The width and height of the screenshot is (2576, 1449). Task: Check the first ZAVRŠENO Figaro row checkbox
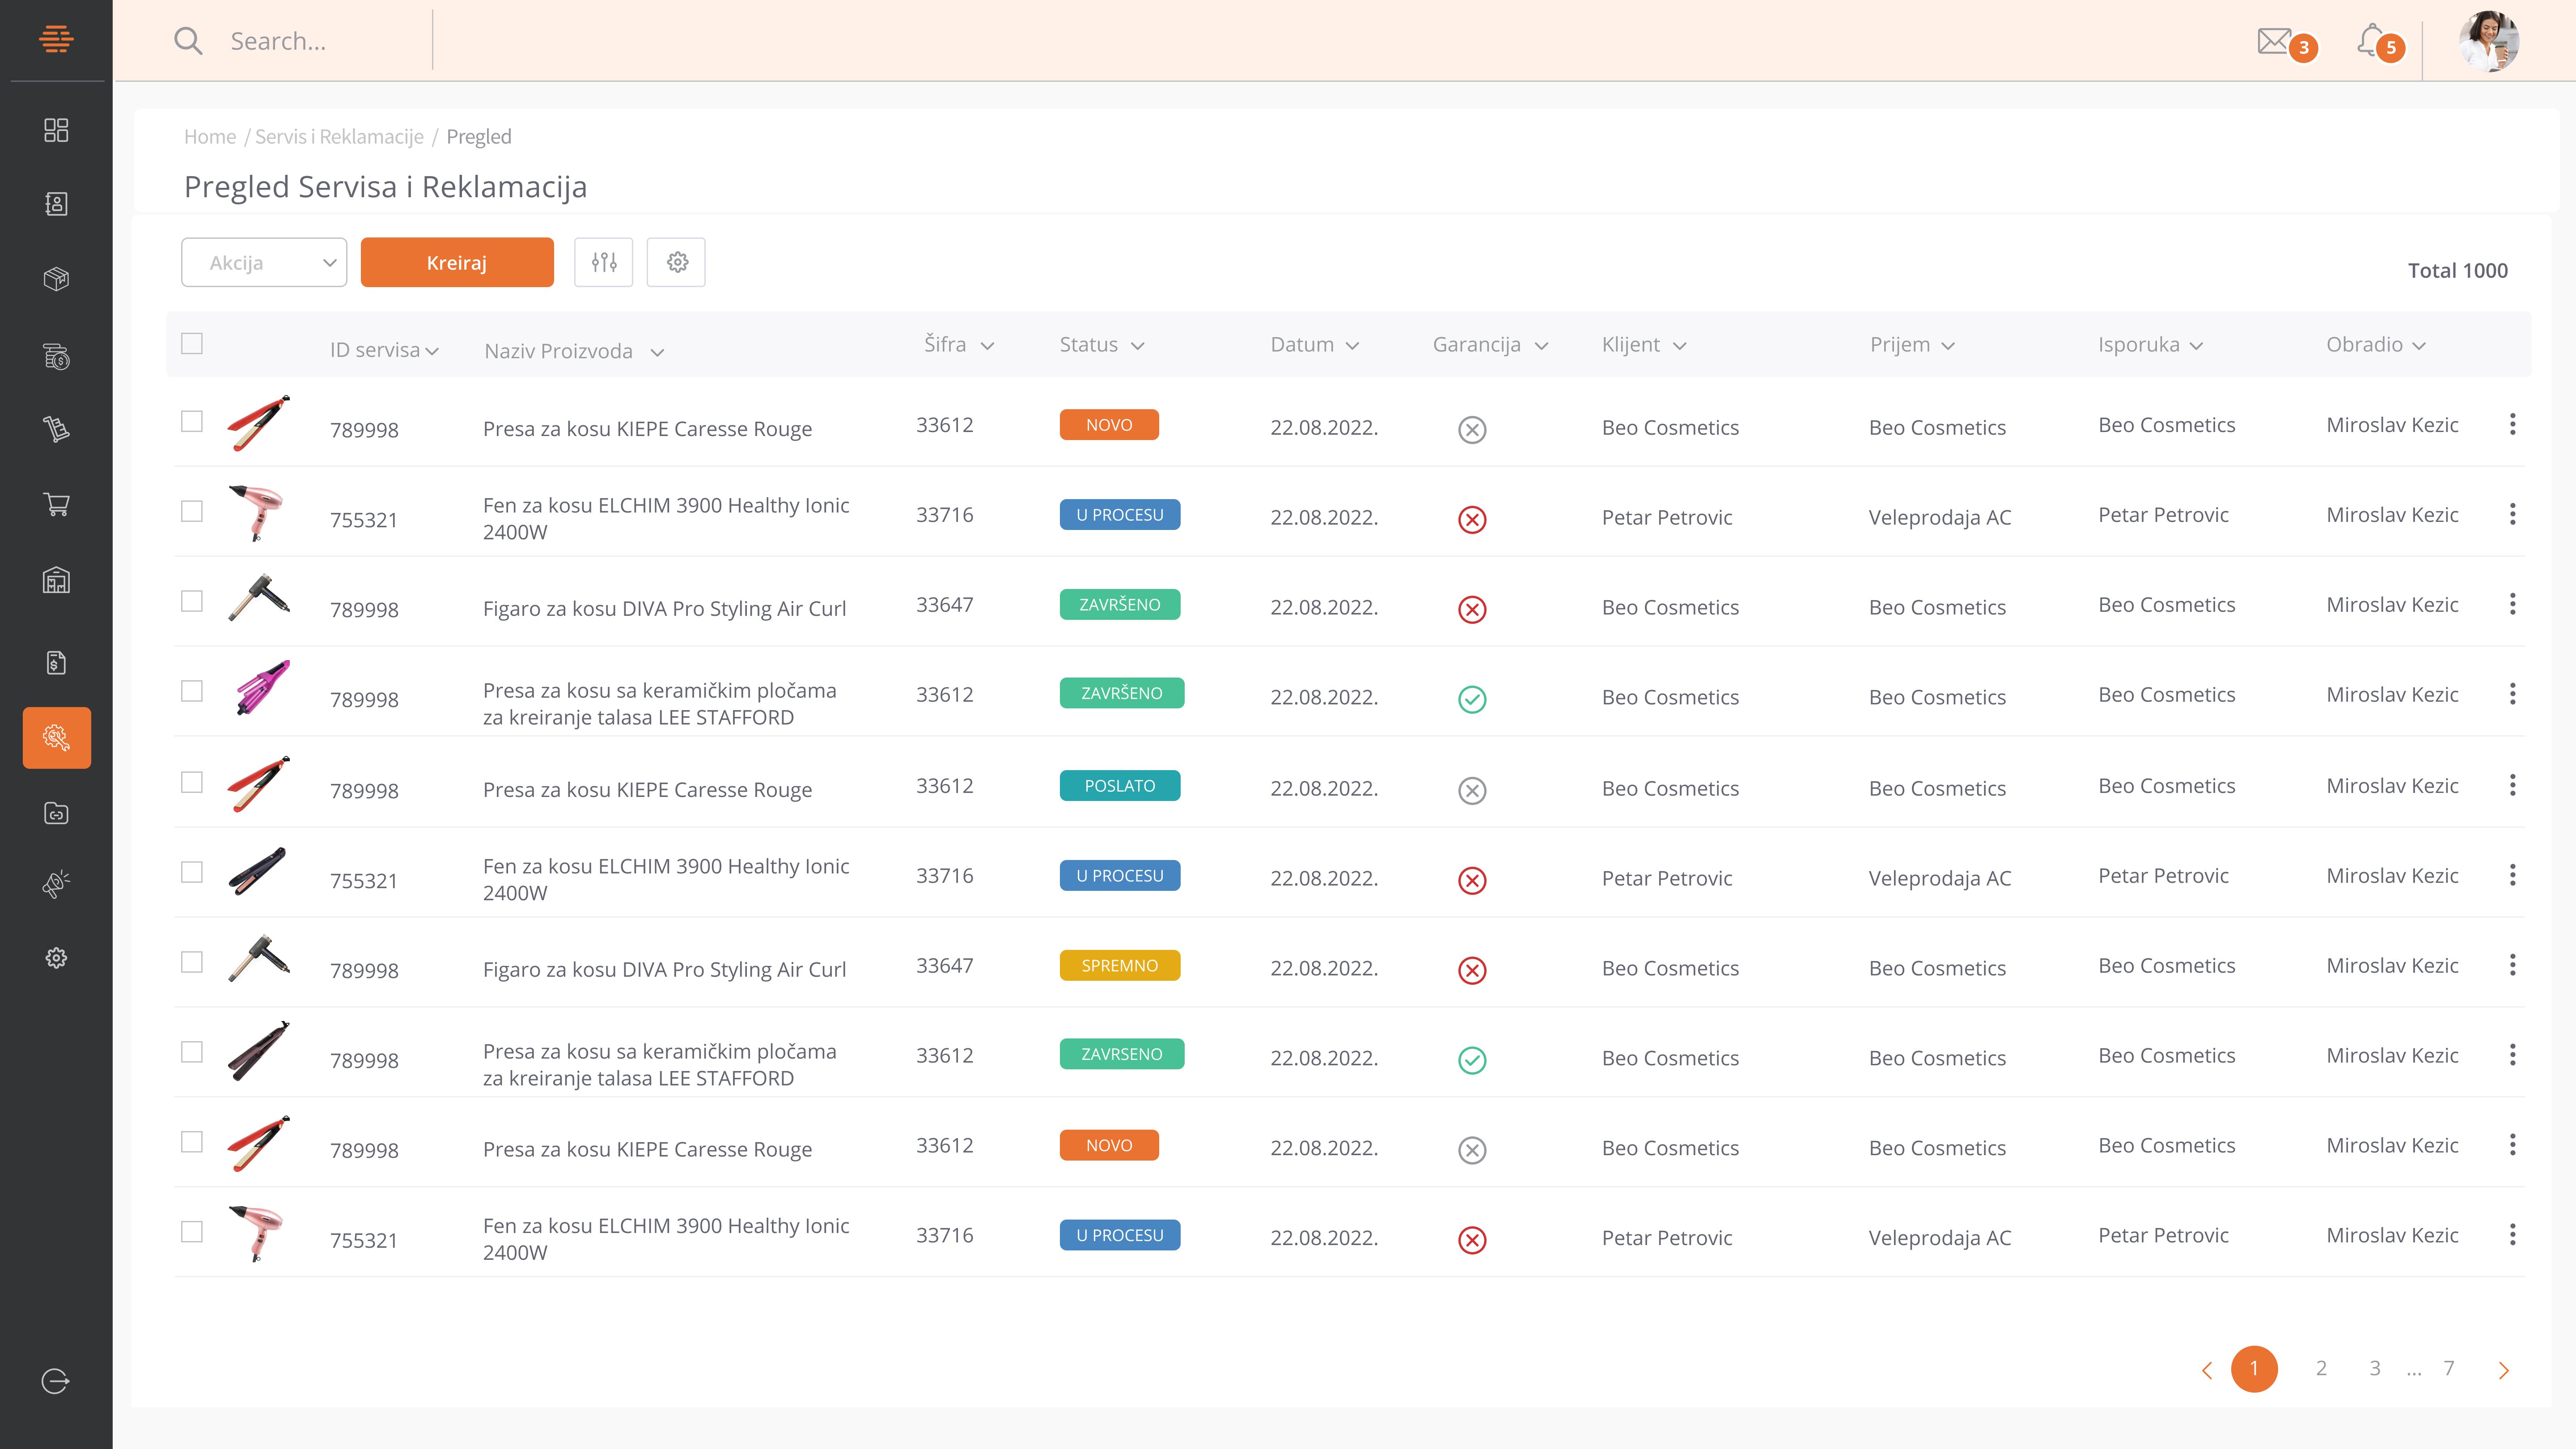coord(192,601)
